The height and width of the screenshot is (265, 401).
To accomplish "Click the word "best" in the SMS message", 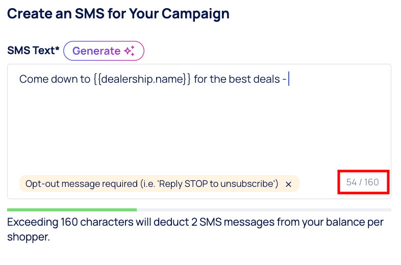I will click(x=240, y=80).
